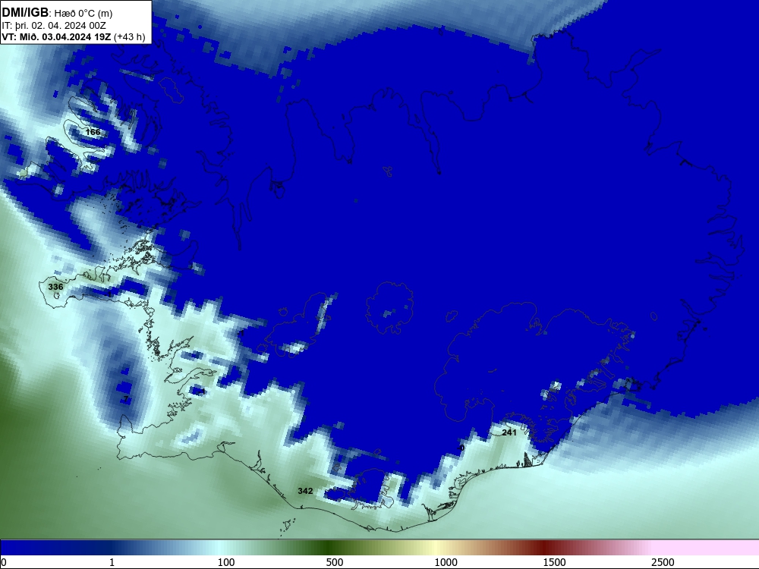Click the 1500 mark on the color scale
The width and height of the screenshot is (759, 569).
pyautogui.click(x=554, y=562)
